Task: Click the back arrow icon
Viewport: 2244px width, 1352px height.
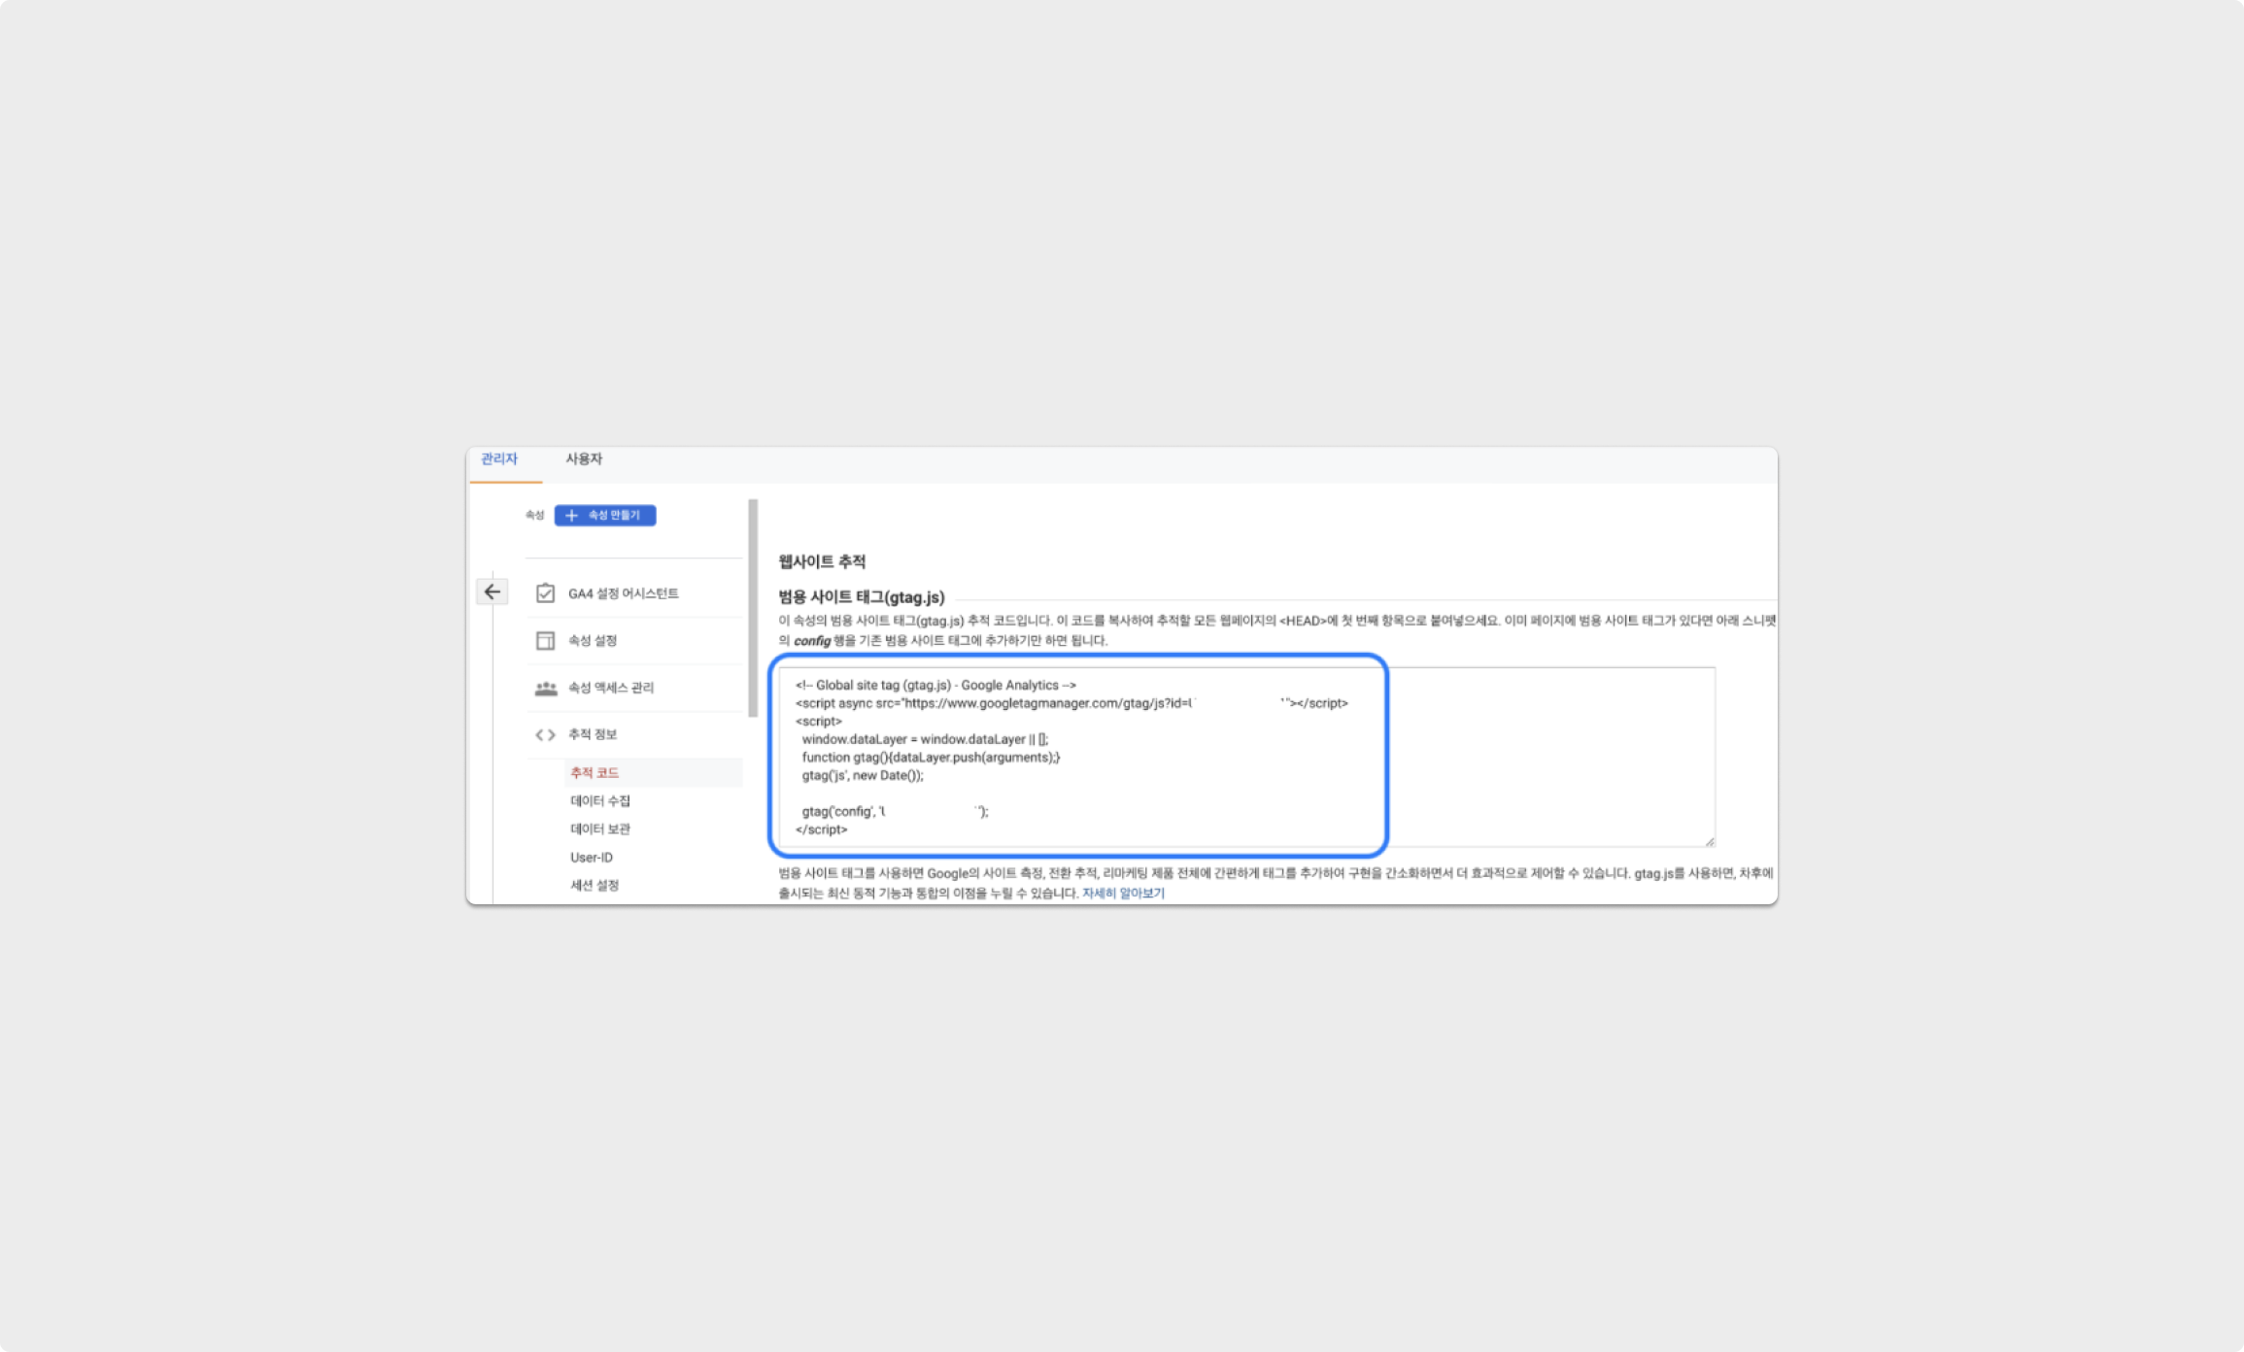Action: [x=493, y=591]
